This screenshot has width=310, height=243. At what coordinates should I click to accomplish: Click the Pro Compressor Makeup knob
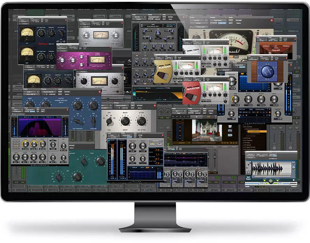click(x=278, y=114)
